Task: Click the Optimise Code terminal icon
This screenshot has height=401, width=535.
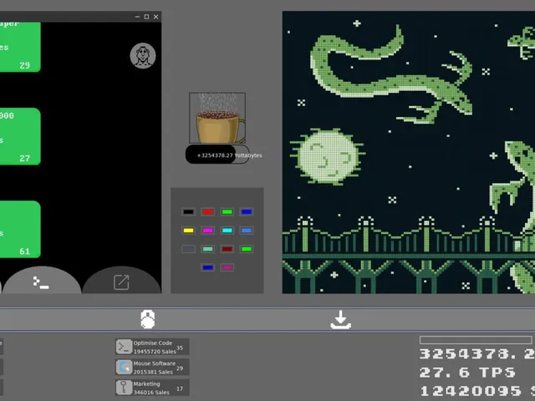Action: coord(124,348)
